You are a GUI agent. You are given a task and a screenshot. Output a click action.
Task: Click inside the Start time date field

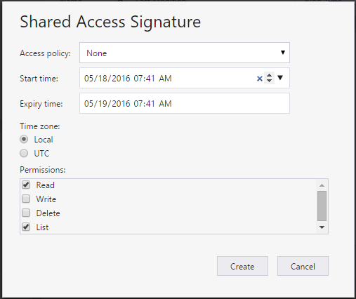tap(167, 78)
